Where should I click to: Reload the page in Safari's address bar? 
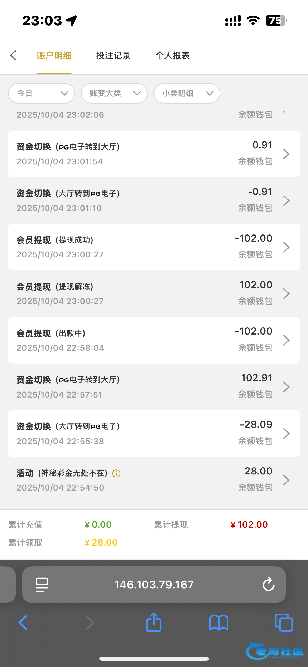[268, 585]
